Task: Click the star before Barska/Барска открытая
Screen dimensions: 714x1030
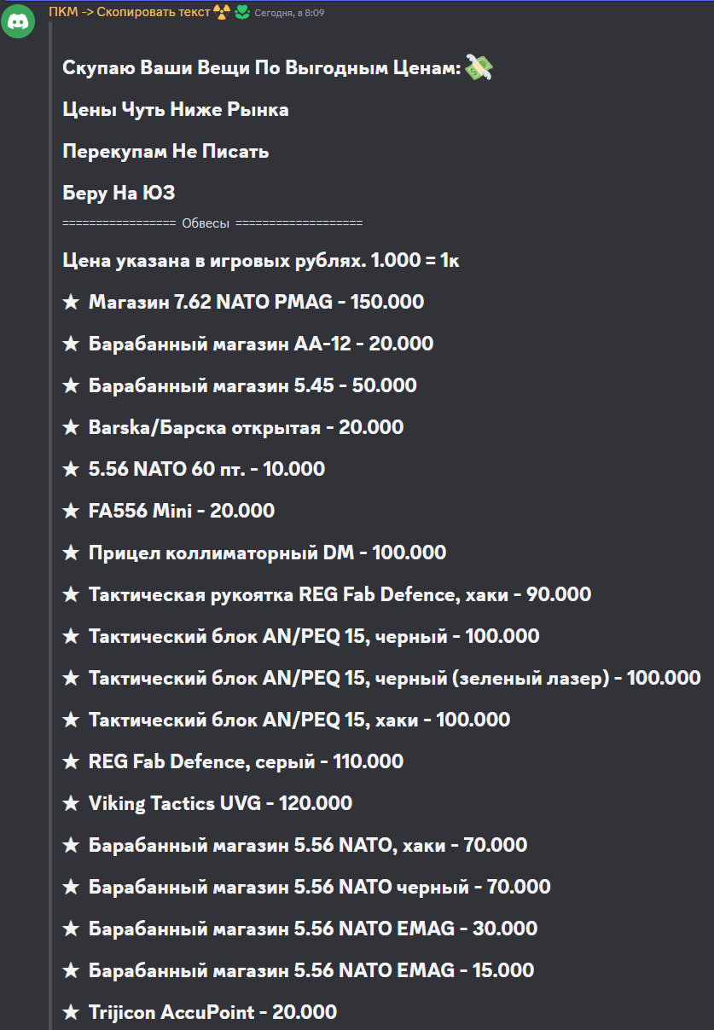Action: pos(71,427)
